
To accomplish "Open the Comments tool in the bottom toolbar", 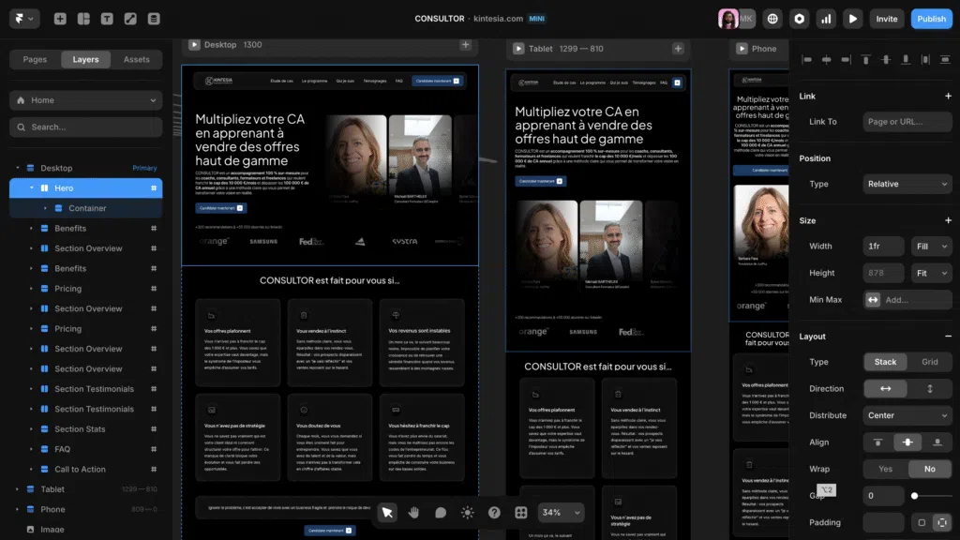I will [441, 512].
